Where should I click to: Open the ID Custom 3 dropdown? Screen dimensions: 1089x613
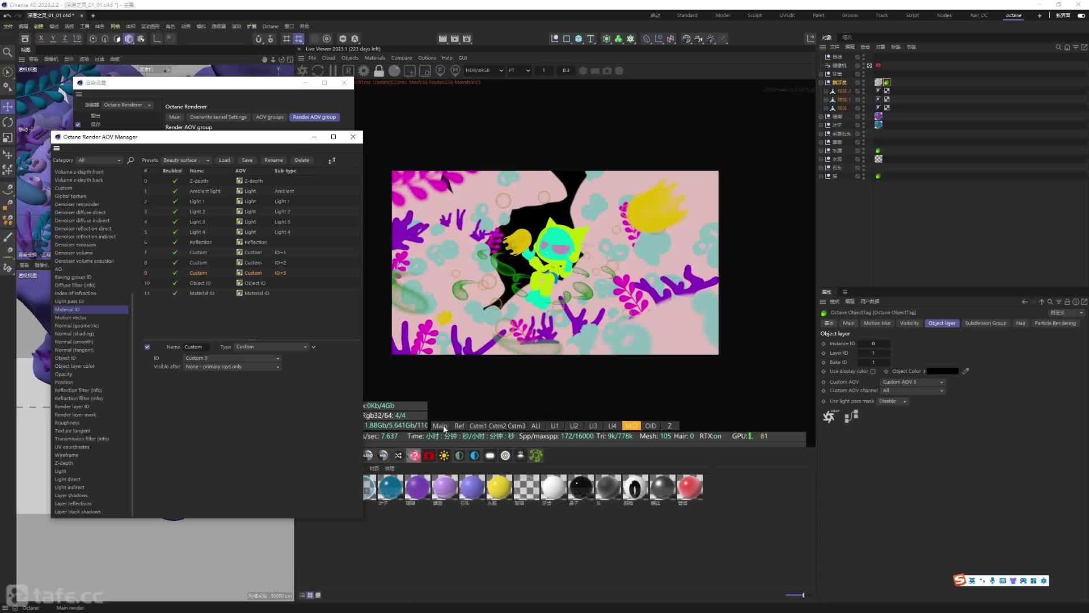(x=233, y=358)
